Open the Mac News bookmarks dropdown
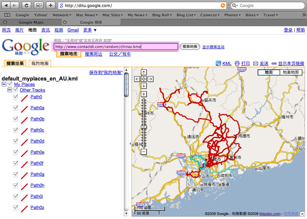The width and height of the screenshot is (307, 219). 87,15
